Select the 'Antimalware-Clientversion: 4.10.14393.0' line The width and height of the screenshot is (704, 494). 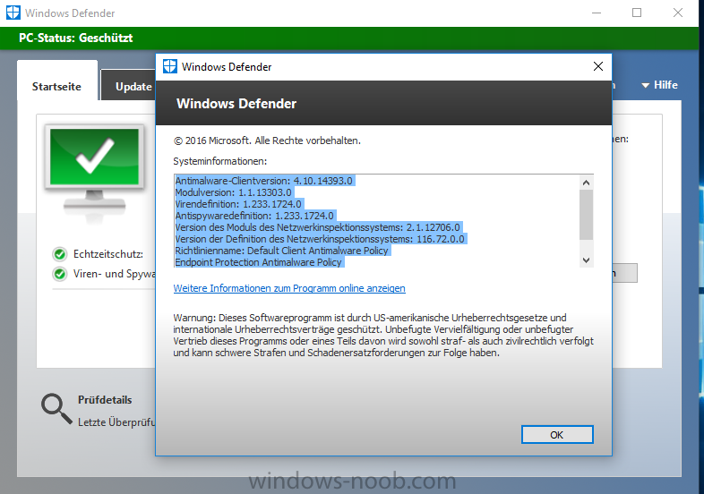click(264, 181)
